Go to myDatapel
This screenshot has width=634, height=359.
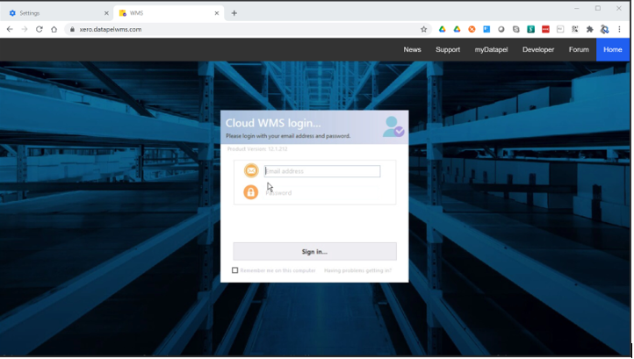(491, 49)
